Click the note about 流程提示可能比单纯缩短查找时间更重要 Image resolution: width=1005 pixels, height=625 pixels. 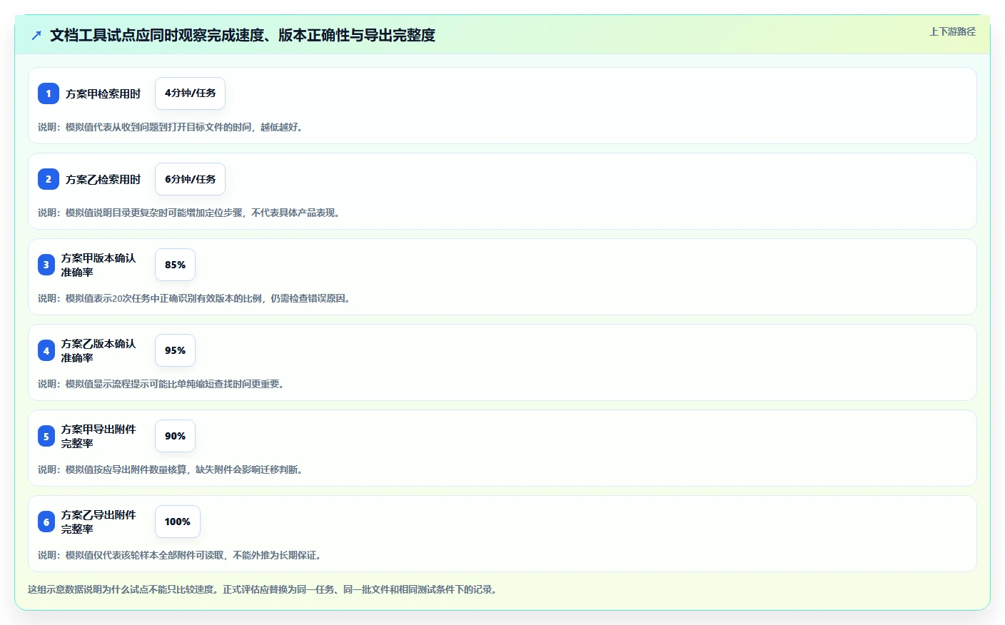click(x=163, y=384)
